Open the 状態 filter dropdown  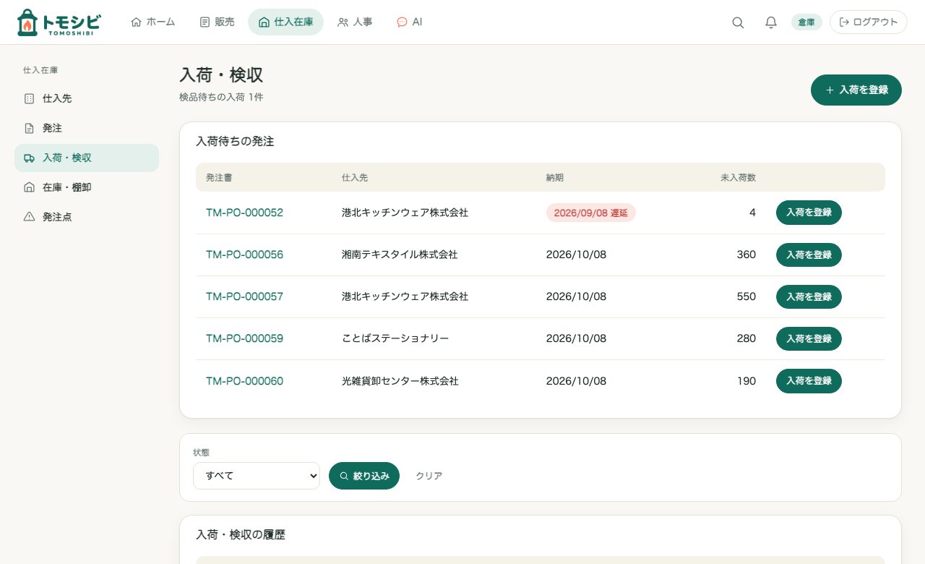(x=257, y=476)
